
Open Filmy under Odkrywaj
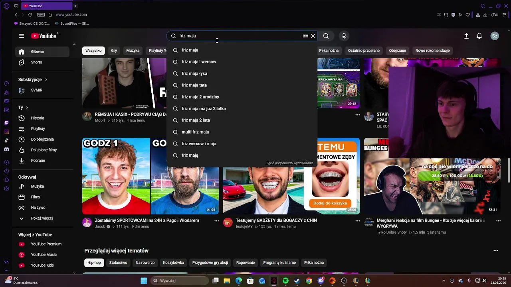pyautogui.click(x=42, y=197)
